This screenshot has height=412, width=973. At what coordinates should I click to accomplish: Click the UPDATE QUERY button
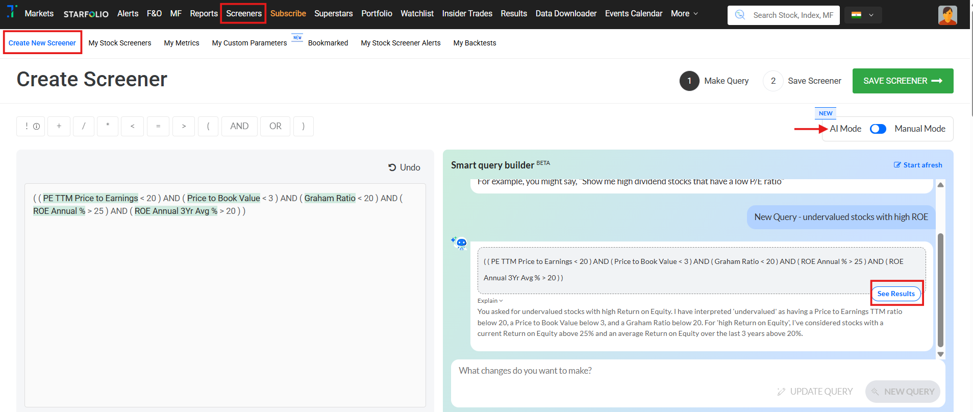coord(815,392)
